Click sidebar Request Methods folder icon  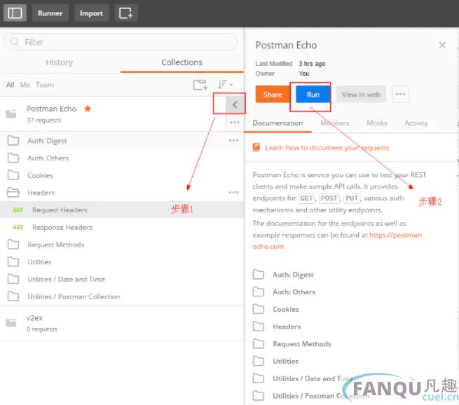click(13, 245)
